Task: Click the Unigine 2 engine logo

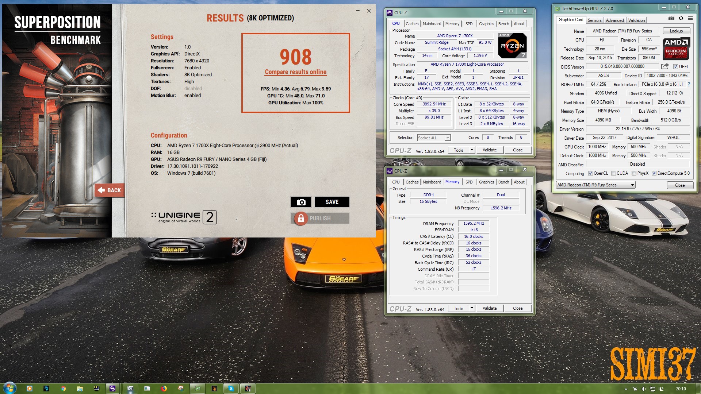Action: pyautogui.click(x=184, y=217)
